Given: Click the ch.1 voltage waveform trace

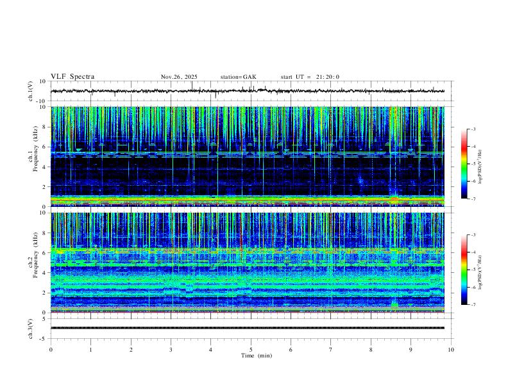Looking at the screenshot, I should (x=247, y=91).
